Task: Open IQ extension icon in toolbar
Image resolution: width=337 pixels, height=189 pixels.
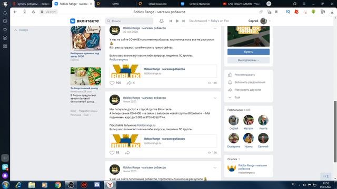Action: click(288, 12)
